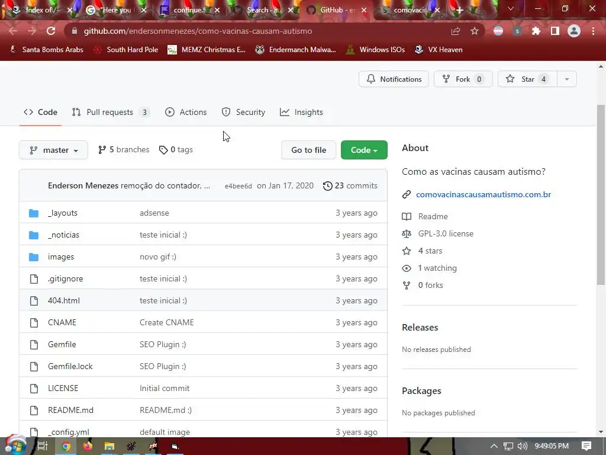View the 23 commits history link

[x=350, y=185]
